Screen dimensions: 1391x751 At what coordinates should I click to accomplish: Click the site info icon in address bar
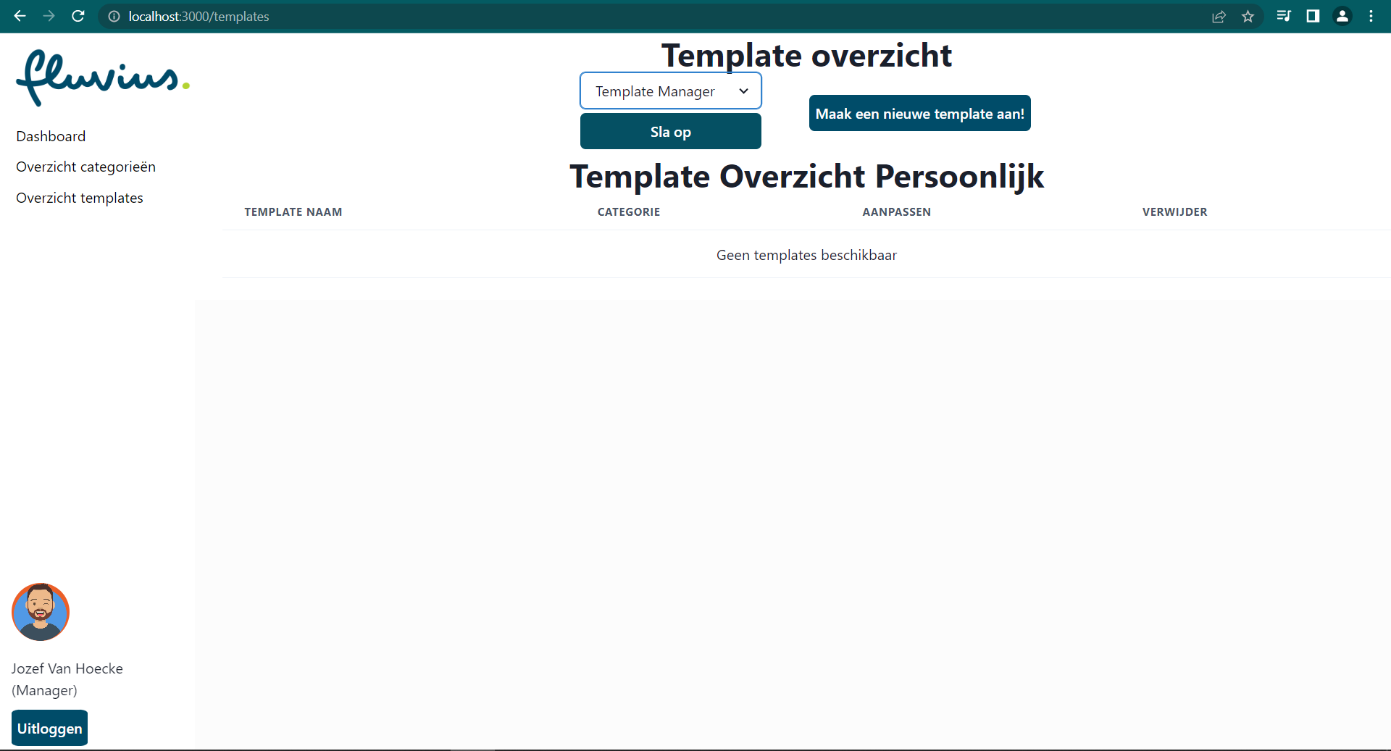pos(113,16)
